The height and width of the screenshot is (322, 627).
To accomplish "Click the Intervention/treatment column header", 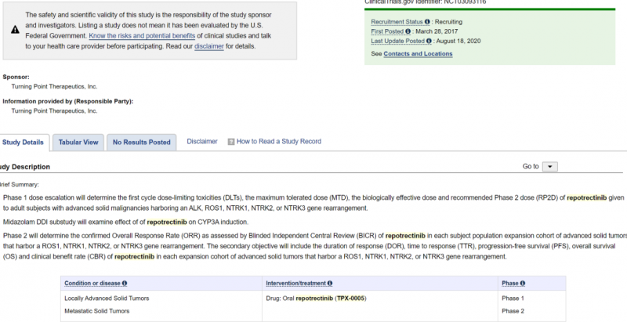I will click(296, 284).
